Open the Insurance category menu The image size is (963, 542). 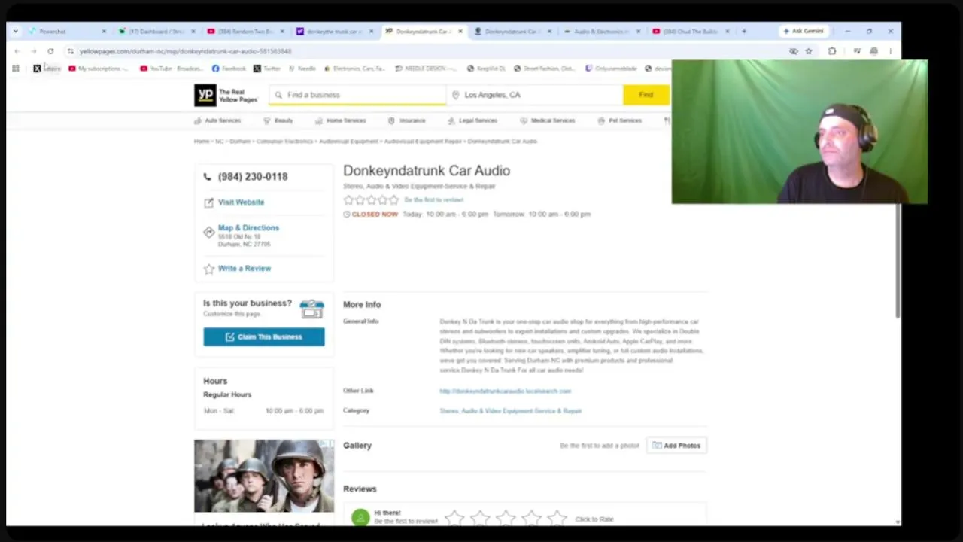[406, 120]
